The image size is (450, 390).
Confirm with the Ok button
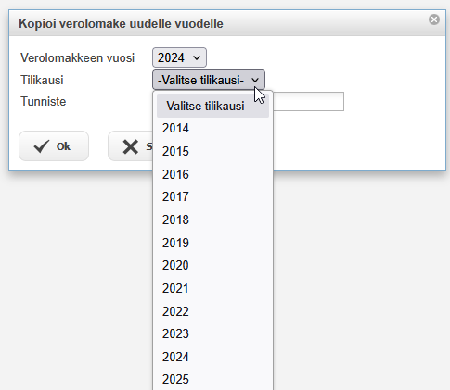point(54,146)
